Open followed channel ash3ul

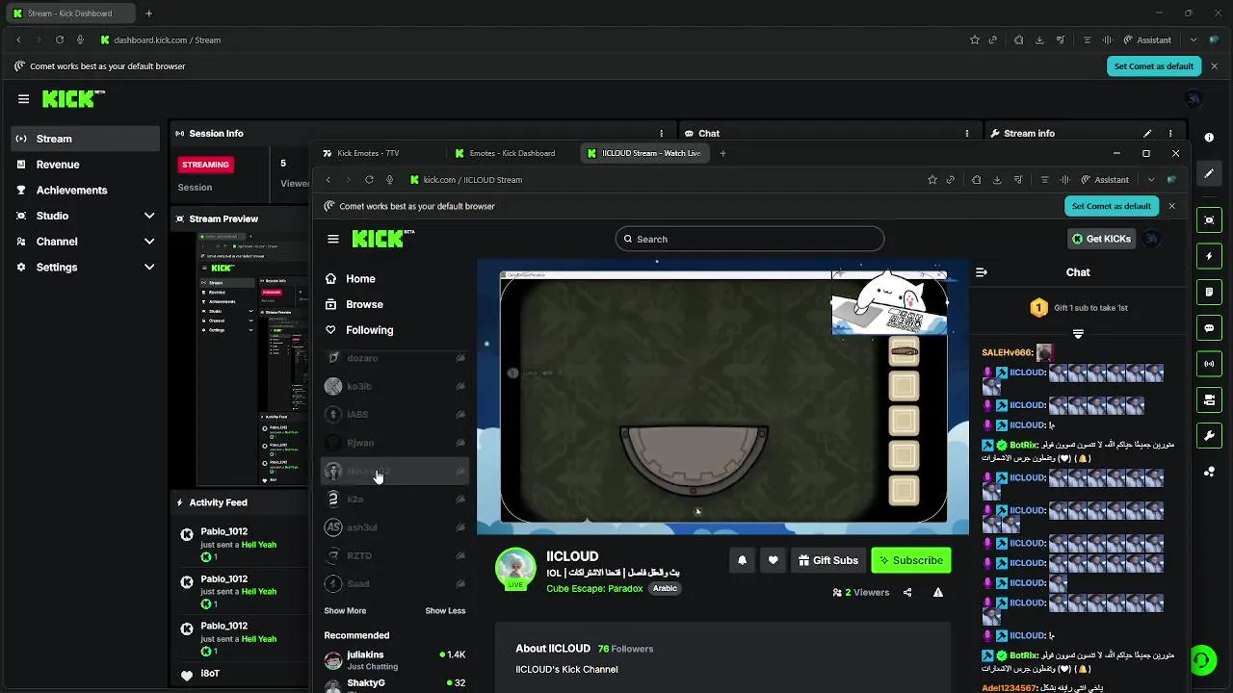[x=395, y=527]
